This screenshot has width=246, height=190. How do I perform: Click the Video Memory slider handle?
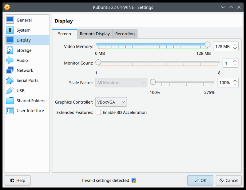[208, 45]
